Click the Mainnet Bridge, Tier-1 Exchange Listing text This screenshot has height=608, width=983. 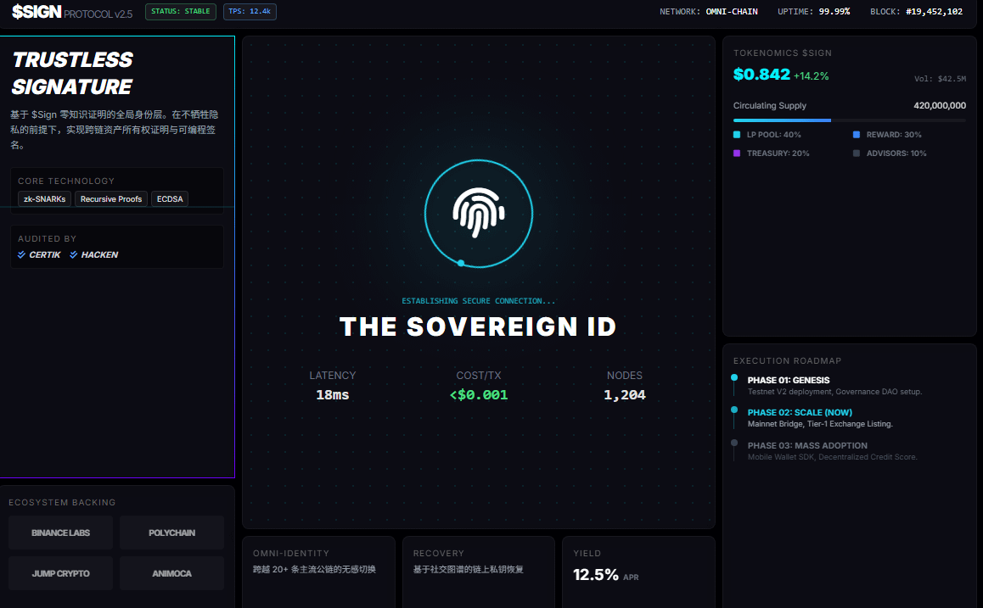click(820, 424)
